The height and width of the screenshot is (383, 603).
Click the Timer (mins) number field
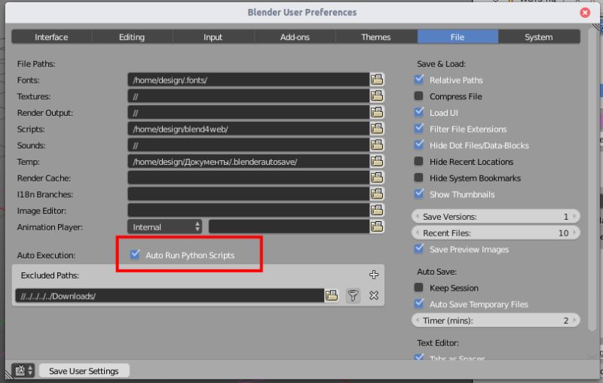pyautogui.click(x=496, y=321)
